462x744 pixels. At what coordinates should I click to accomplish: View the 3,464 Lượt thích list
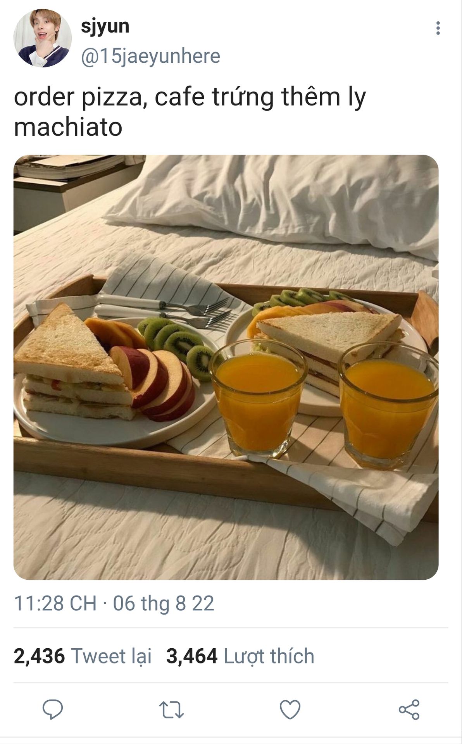(240, 656)
